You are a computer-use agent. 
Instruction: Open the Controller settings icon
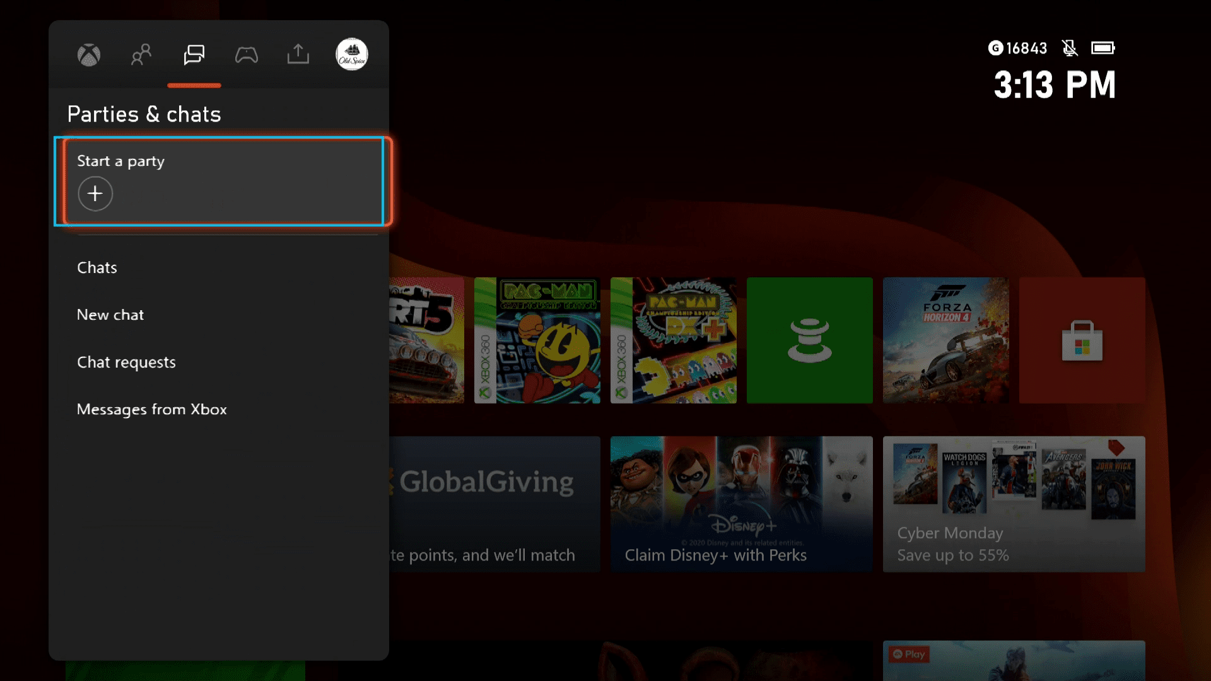tap(246, 53)
